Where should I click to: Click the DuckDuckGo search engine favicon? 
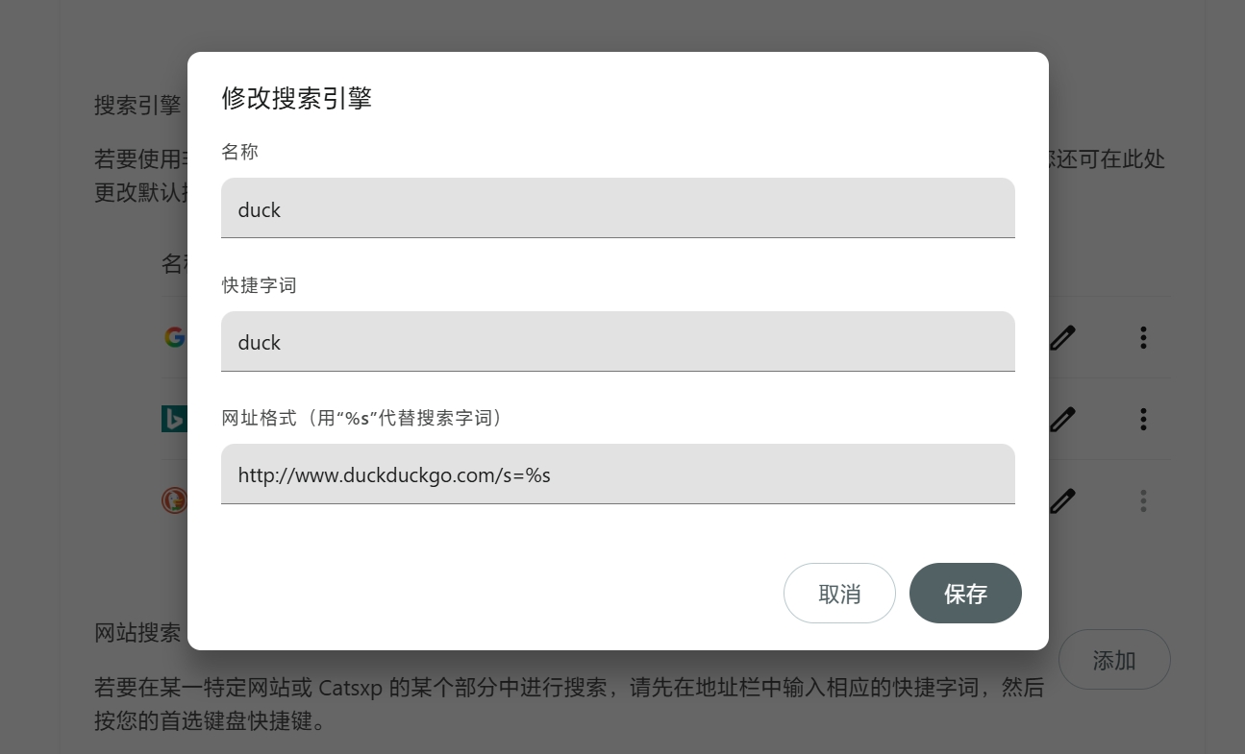tap(175, 500)
